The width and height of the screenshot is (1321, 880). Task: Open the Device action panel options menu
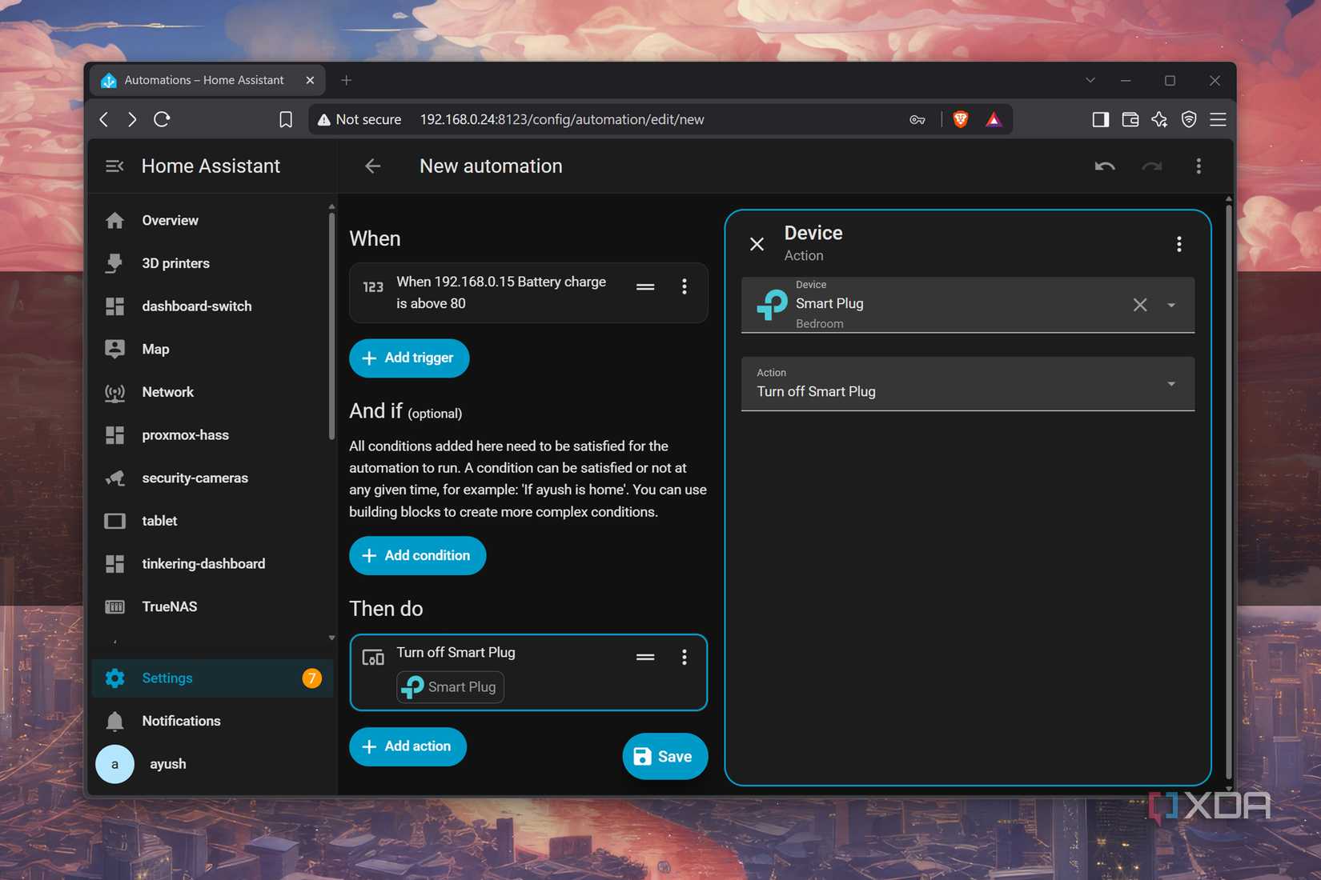pos(1179,244)
